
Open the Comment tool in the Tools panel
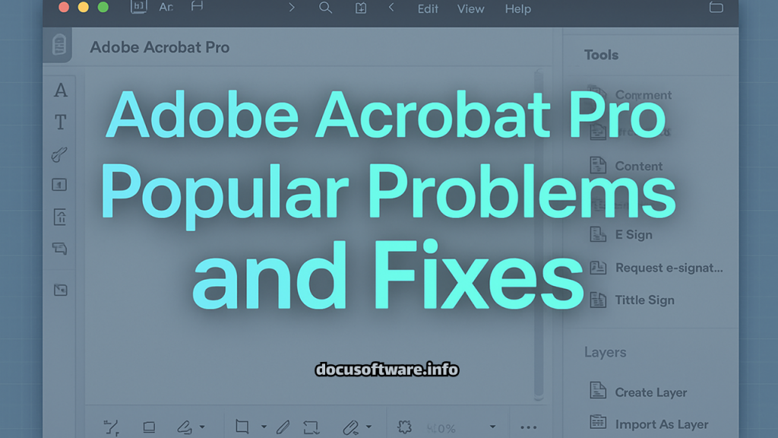point(644,94)
